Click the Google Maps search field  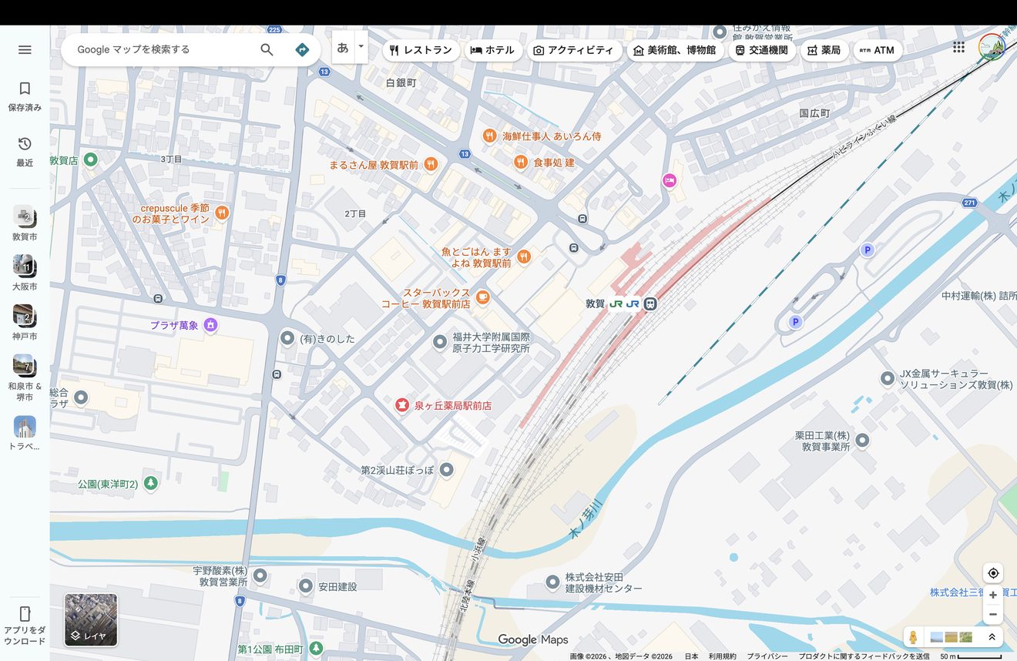(162, 49)
